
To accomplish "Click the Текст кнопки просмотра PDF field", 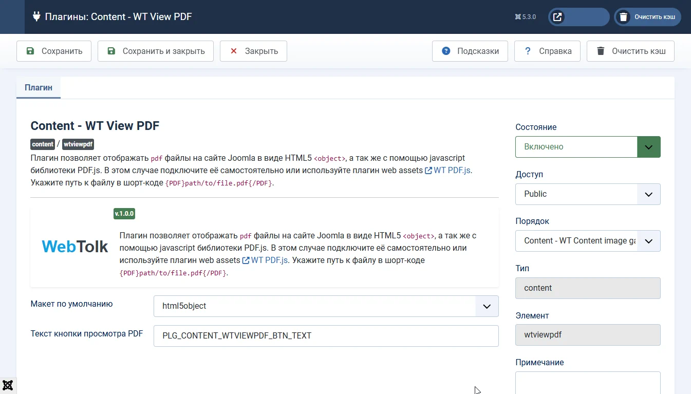I will [326, 336].
